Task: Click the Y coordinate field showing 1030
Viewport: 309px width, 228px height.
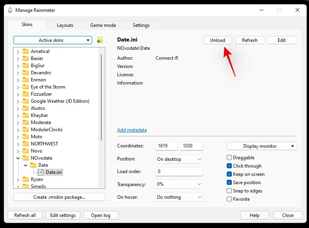Action: point(191,146)
